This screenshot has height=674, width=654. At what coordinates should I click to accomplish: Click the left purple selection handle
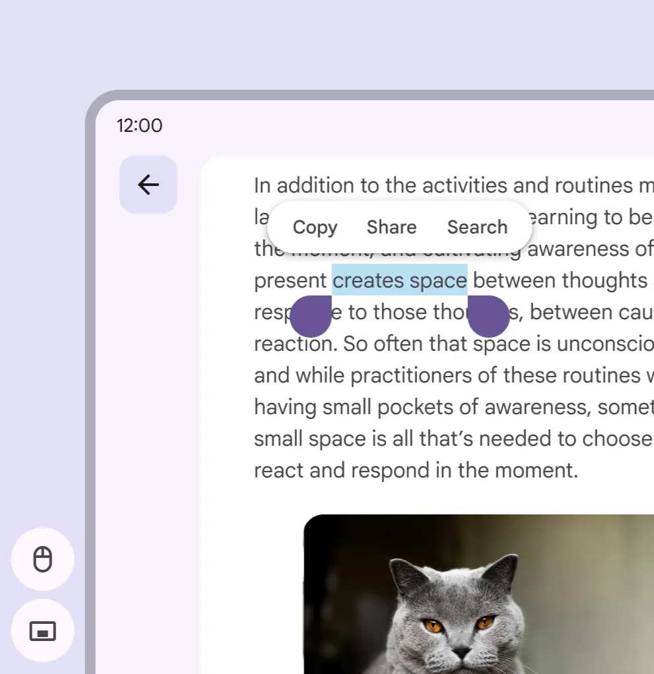[x=311, y=317]
